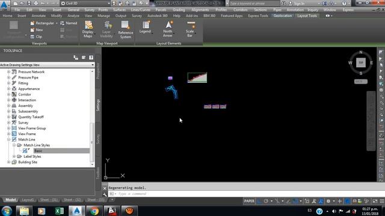Switch to the Annotate ribbon tab

click(x=38, y=16)
